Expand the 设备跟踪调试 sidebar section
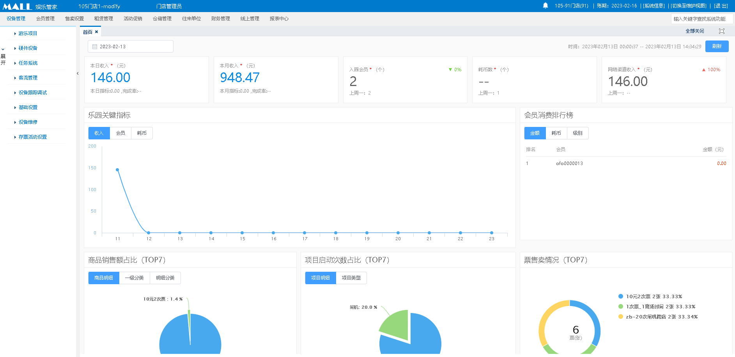735x357 pixels. click(32, 93)
